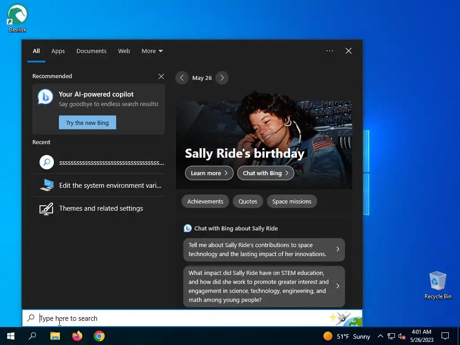Click the Themes settings icon
460x345 pixels.
click(x=46, y=208)
